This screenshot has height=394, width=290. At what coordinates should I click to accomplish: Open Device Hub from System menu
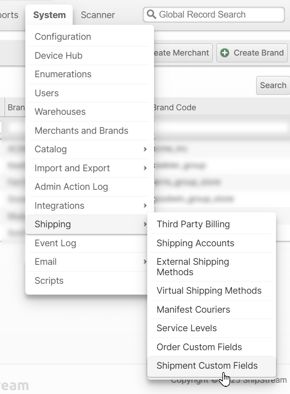pos(59,56)
